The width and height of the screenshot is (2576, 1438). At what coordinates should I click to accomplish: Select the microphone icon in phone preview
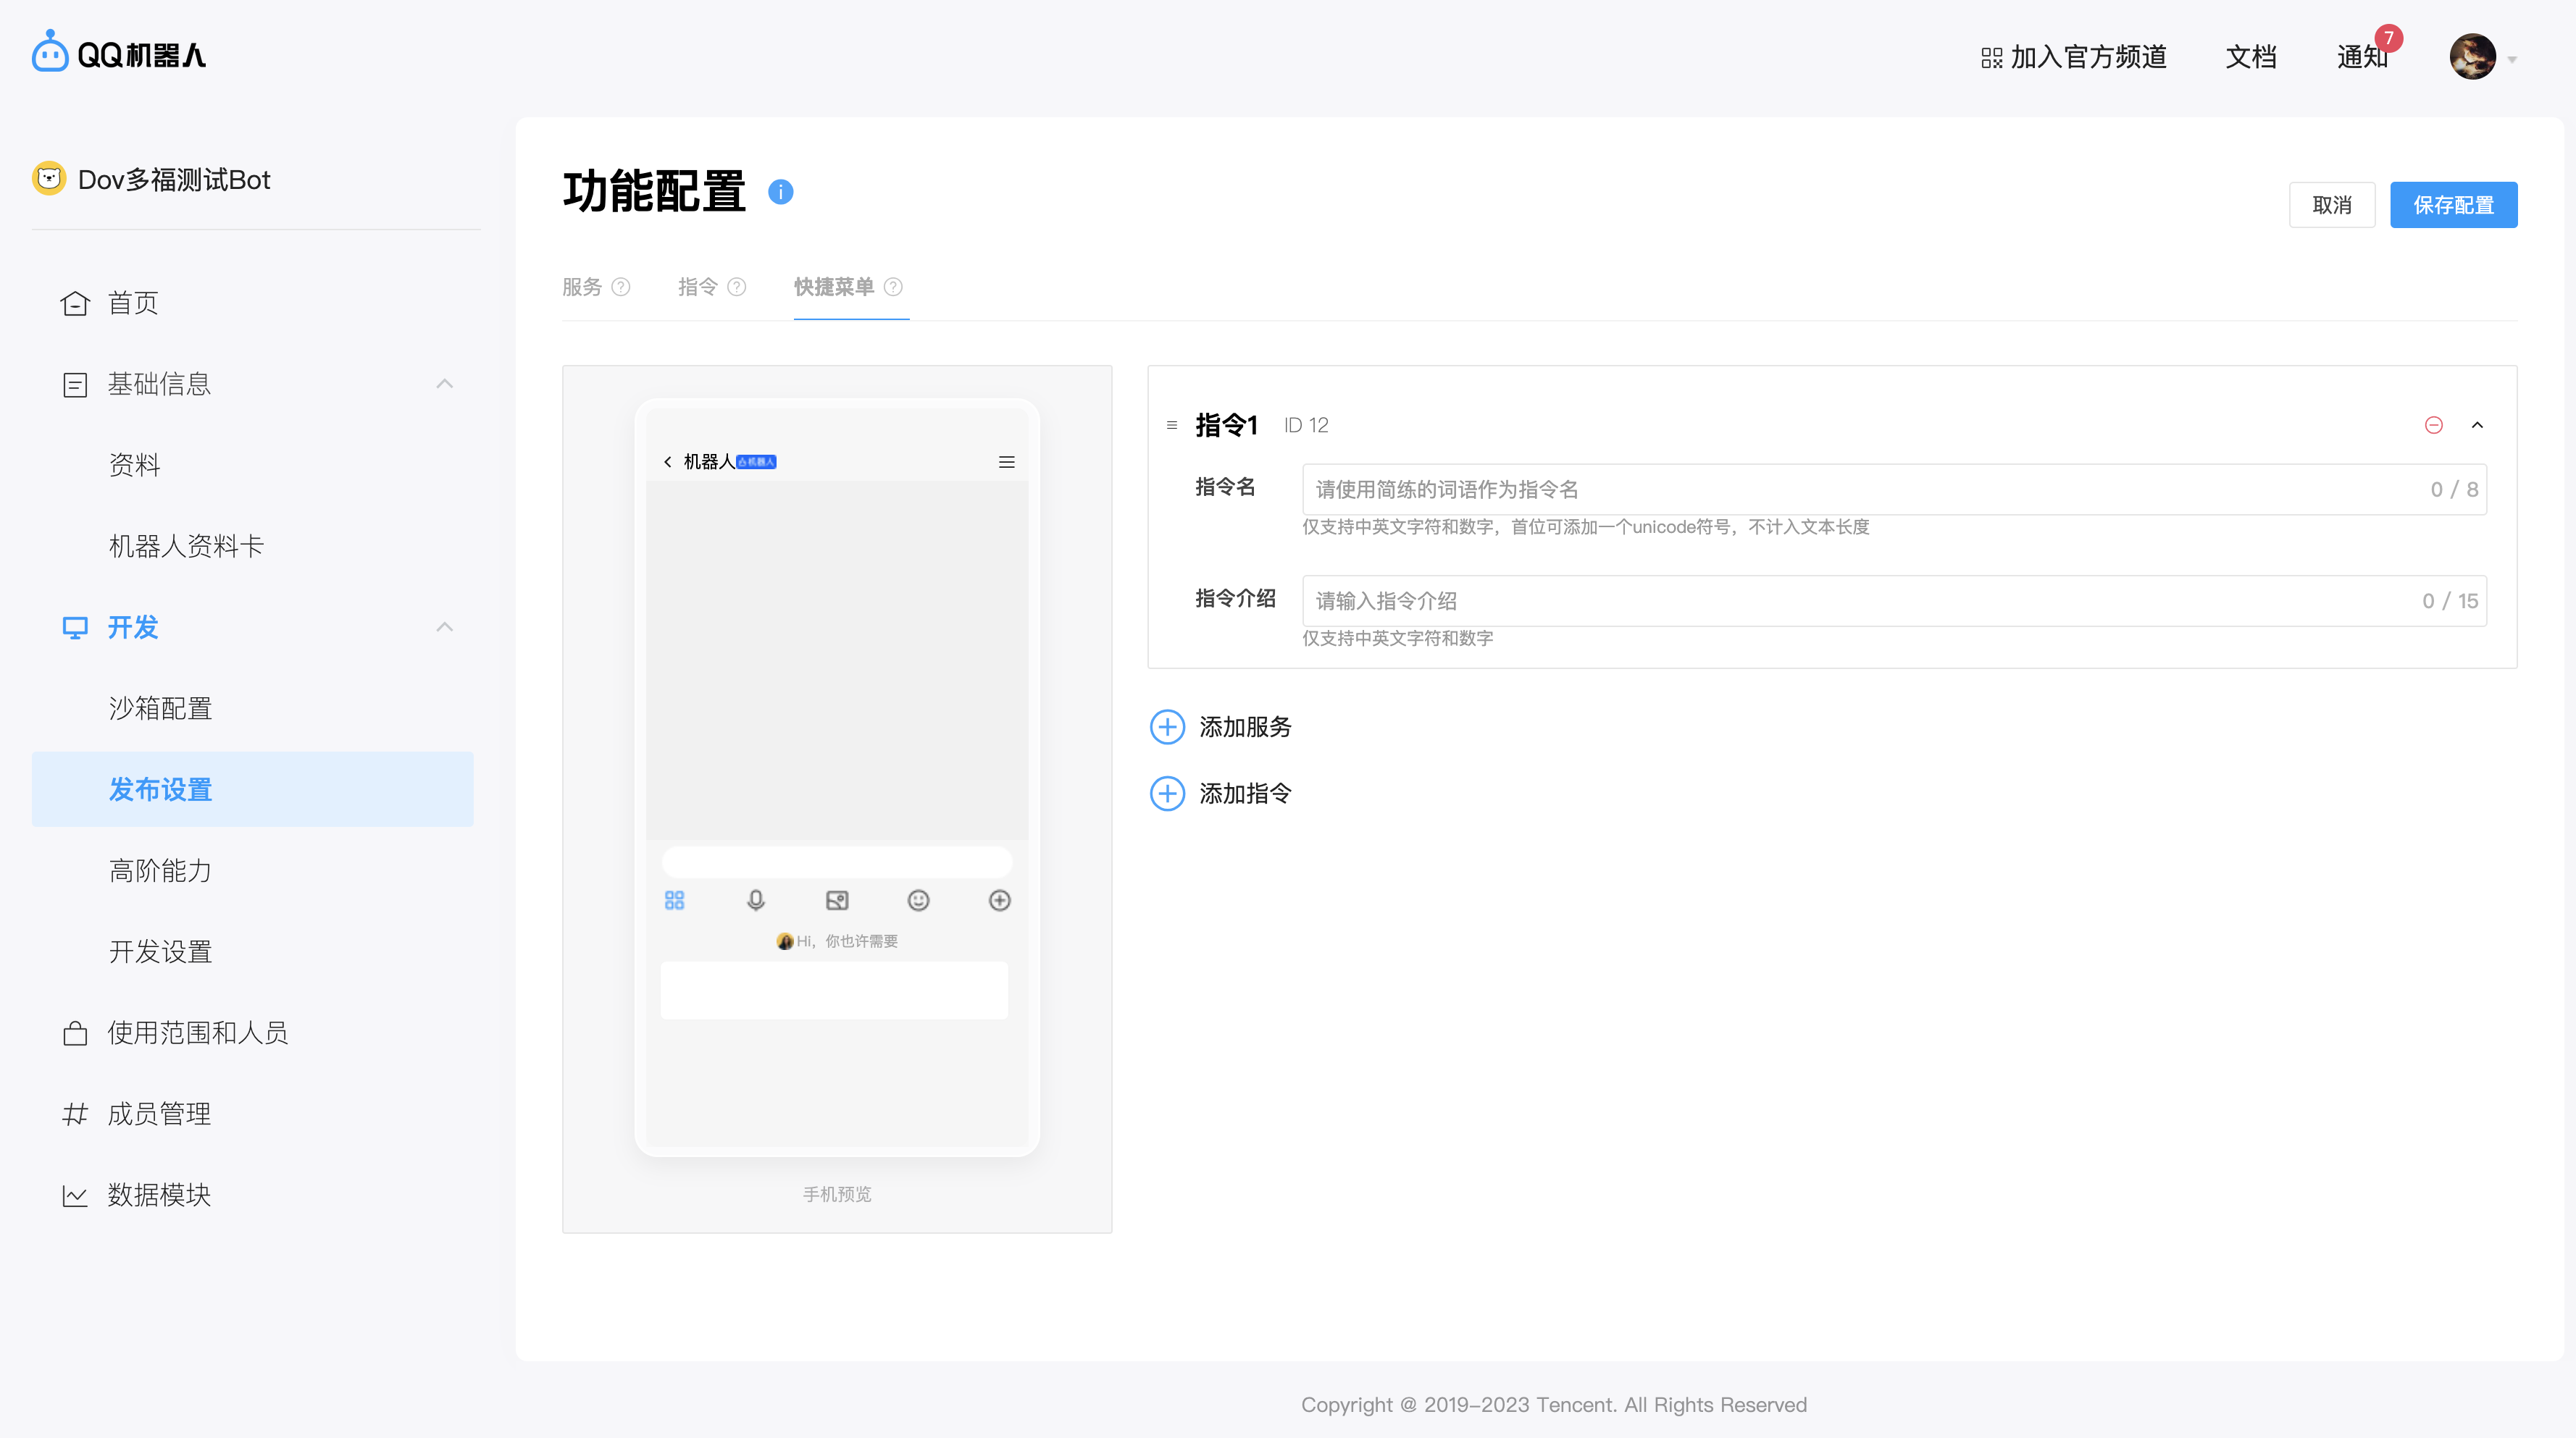click(x=756, y=899)
